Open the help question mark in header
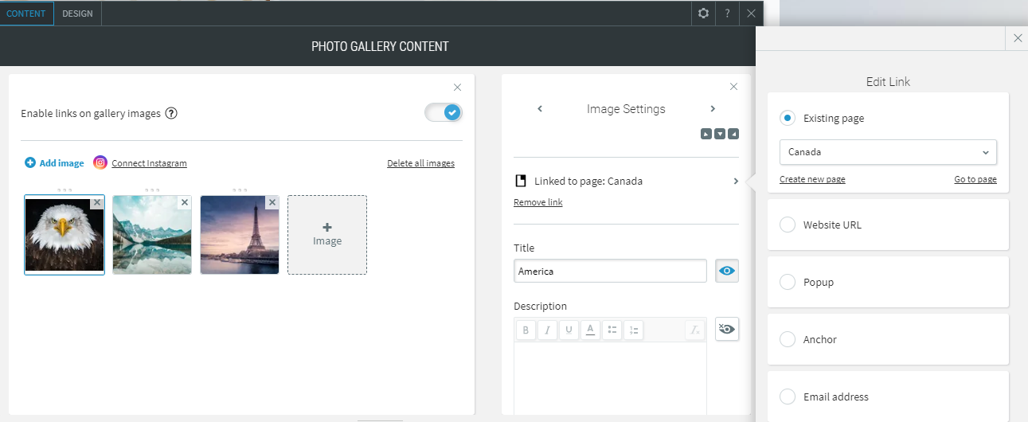The image size is (1028, 422). [x=727, y=14]
